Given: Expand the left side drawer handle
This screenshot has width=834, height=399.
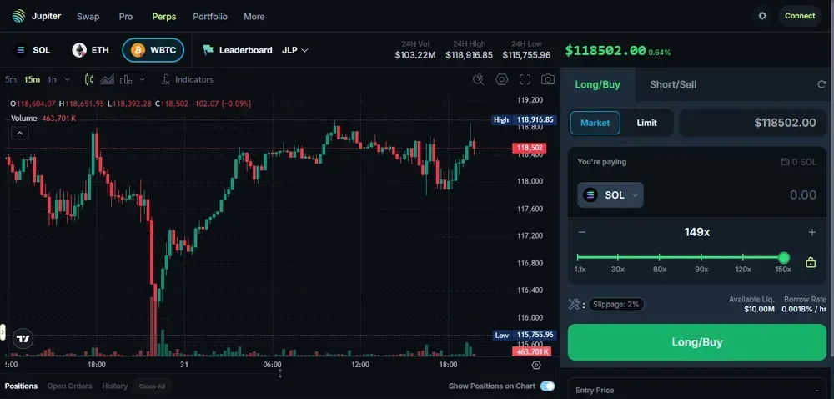Looking at the screenshot, I should point(3,332).
